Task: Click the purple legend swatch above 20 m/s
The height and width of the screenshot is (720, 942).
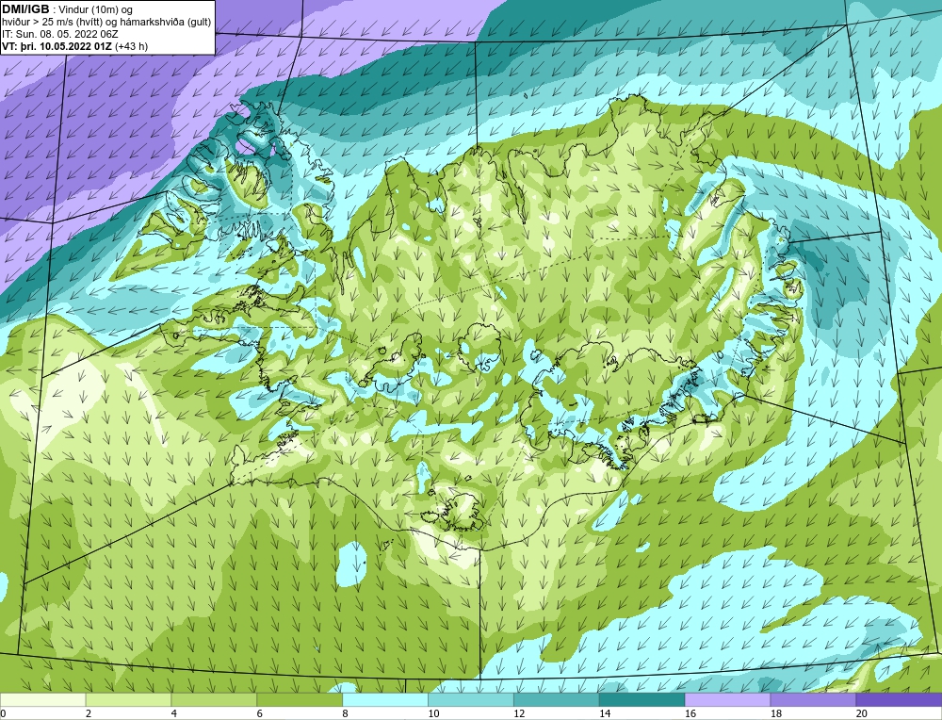Action: 899,699
